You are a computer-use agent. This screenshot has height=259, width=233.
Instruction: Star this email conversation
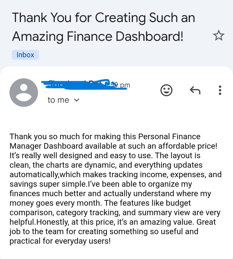[219, 36]
